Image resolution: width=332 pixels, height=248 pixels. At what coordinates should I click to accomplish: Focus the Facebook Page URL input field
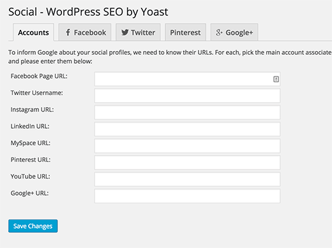tap(187, 79)
